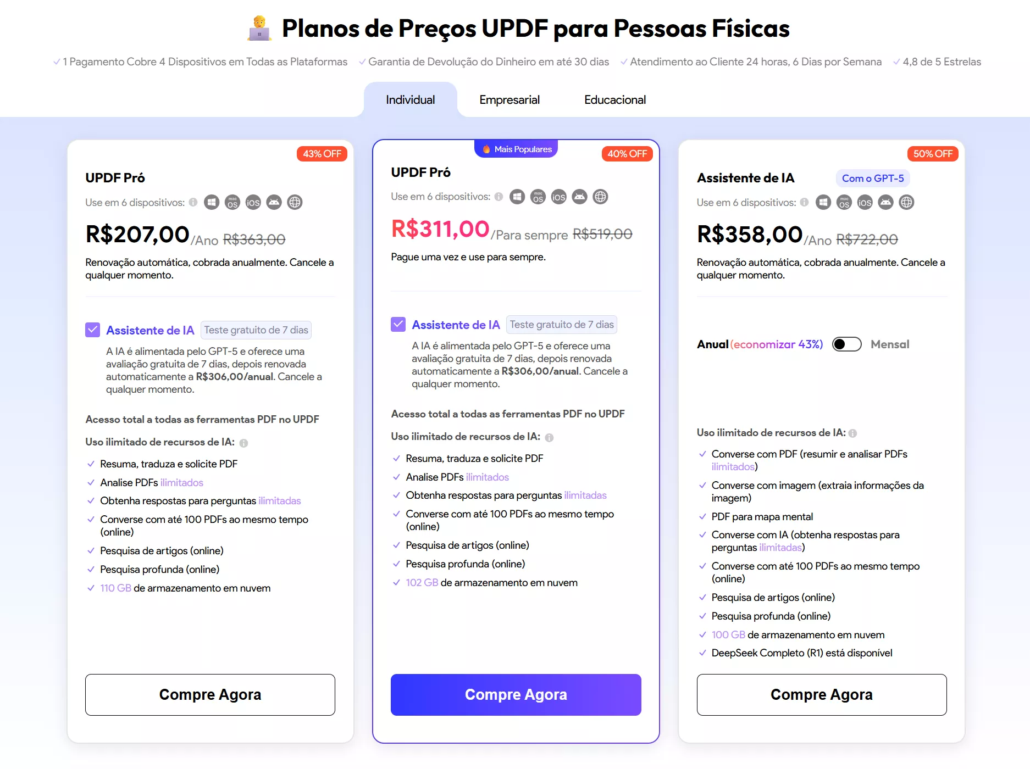Switch to the Empresarial tab
This screenshot has width=1030, height=769.
509,99
